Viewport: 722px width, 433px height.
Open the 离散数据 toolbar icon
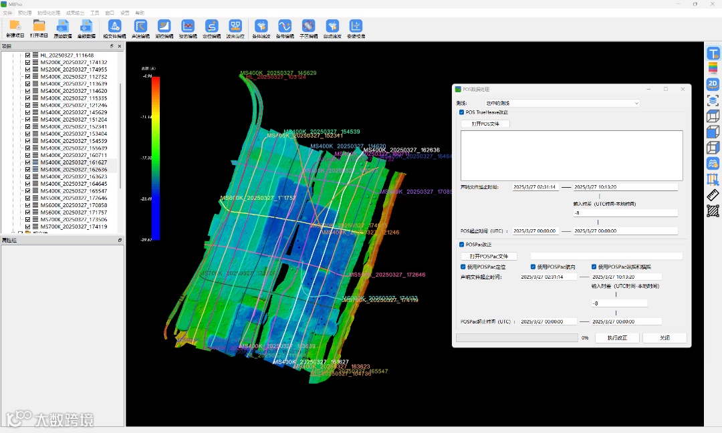pos(86,29)
